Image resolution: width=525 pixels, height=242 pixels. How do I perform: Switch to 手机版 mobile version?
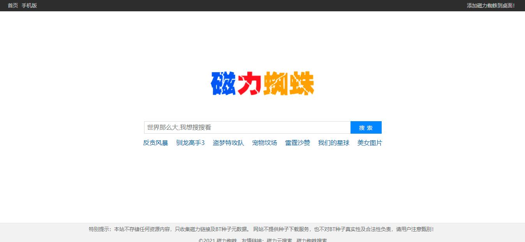click(29, 5)
